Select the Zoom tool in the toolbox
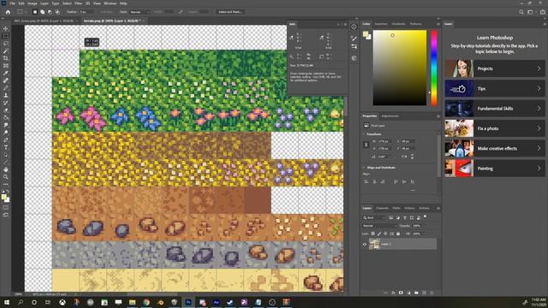 6,177
